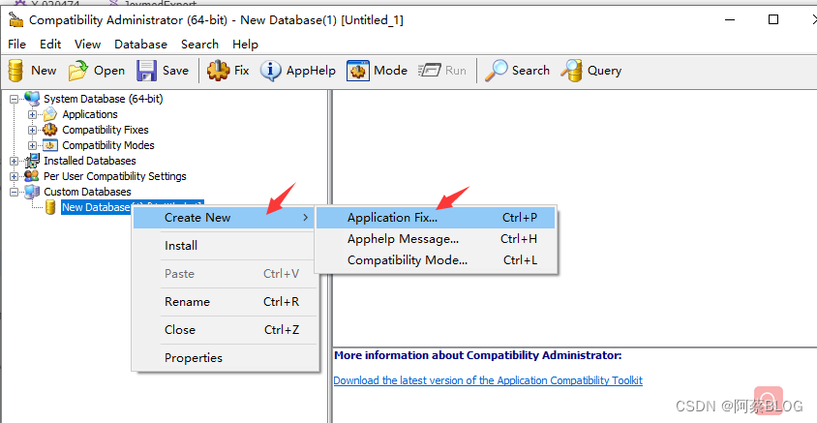Select Close in the context menu
The image size is (817, 423).
tap(226, 330)
